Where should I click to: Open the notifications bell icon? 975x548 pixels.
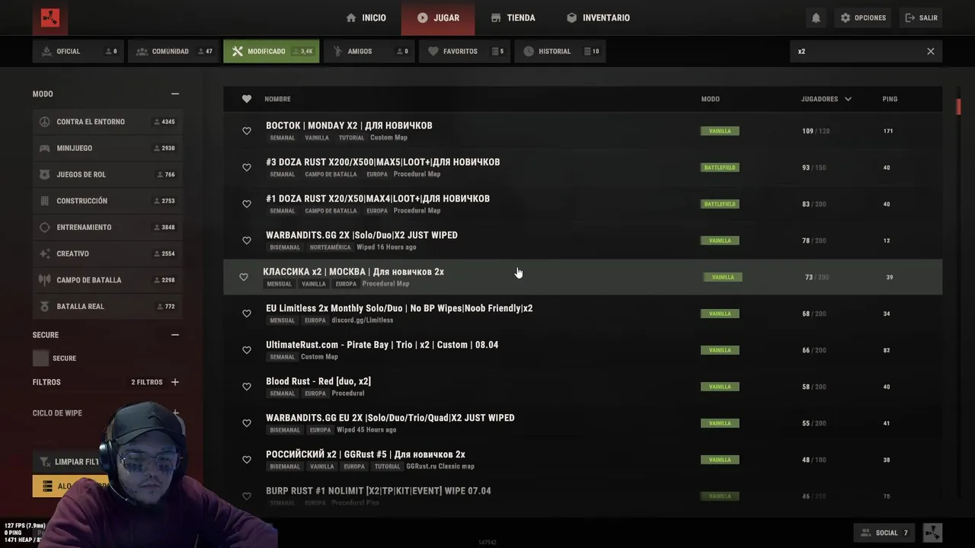pos(816,18)
